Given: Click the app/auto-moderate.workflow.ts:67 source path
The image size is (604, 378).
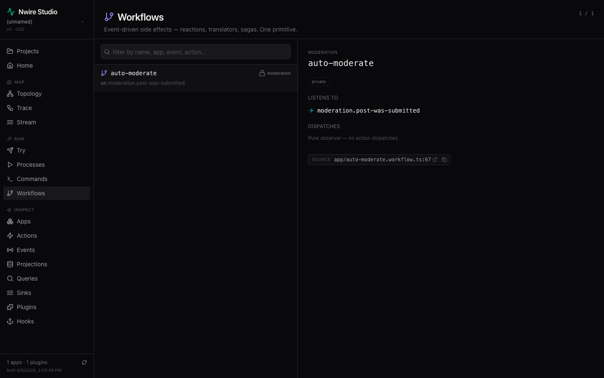Looking at the screenshot, I should pyautogui.click(x=382, y=160).
